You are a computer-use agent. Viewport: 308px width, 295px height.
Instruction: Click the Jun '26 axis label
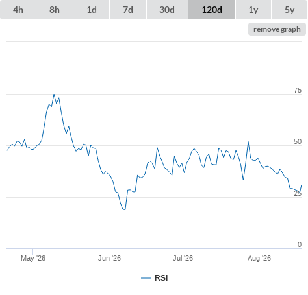point(109,258)
